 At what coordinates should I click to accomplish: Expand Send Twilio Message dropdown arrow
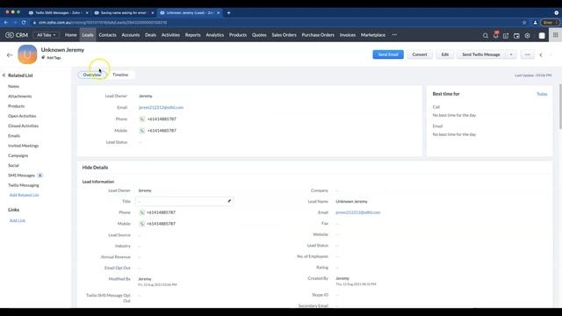coord(511,54)
